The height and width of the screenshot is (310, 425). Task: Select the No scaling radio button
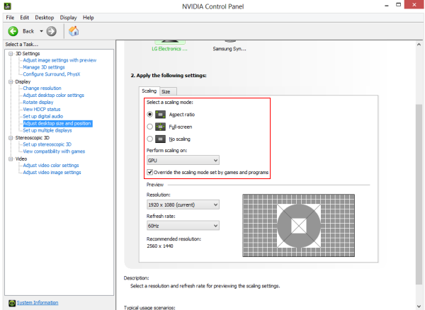point(149,139)
